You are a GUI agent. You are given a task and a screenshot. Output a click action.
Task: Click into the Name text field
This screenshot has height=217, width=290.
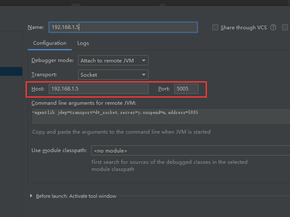pyautogui.click(x=123, y=27)
